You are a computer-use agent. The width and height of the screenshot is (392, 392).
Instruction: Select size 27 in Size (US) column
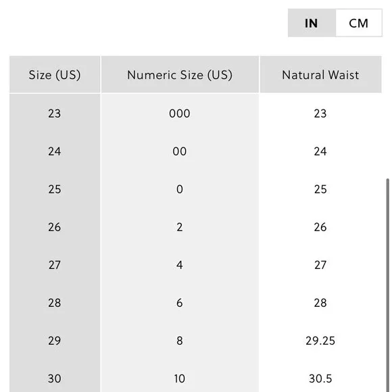[x=55, y=265]
